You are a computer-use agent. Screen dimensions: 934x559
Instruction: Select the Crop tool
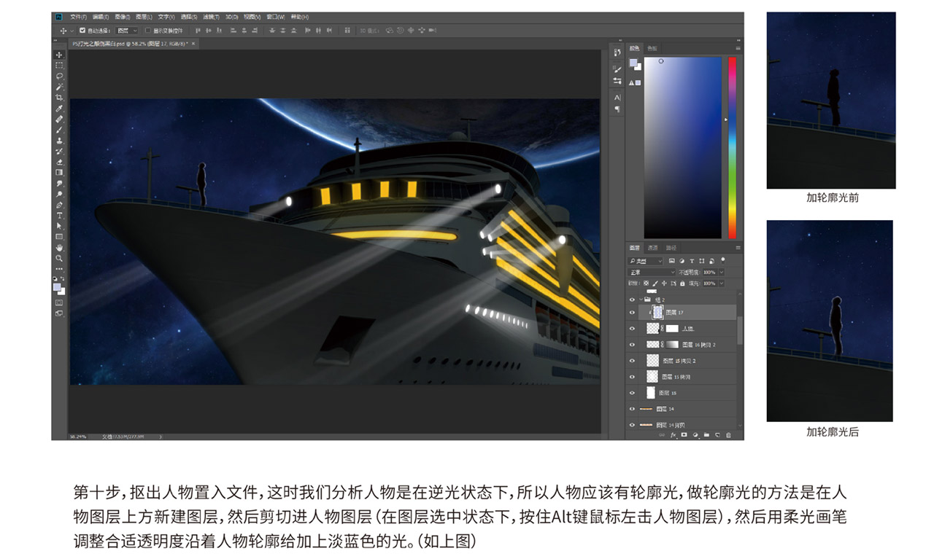tap(59, 97)
